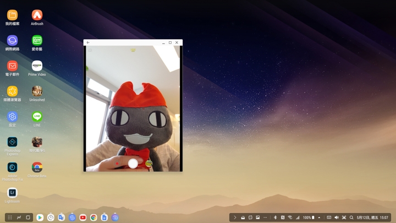Open Google Play Store from the taskbar
Image resolution: width=396 pixels, height=223 pixels.
pyautogui.click(x=40, y=217)
